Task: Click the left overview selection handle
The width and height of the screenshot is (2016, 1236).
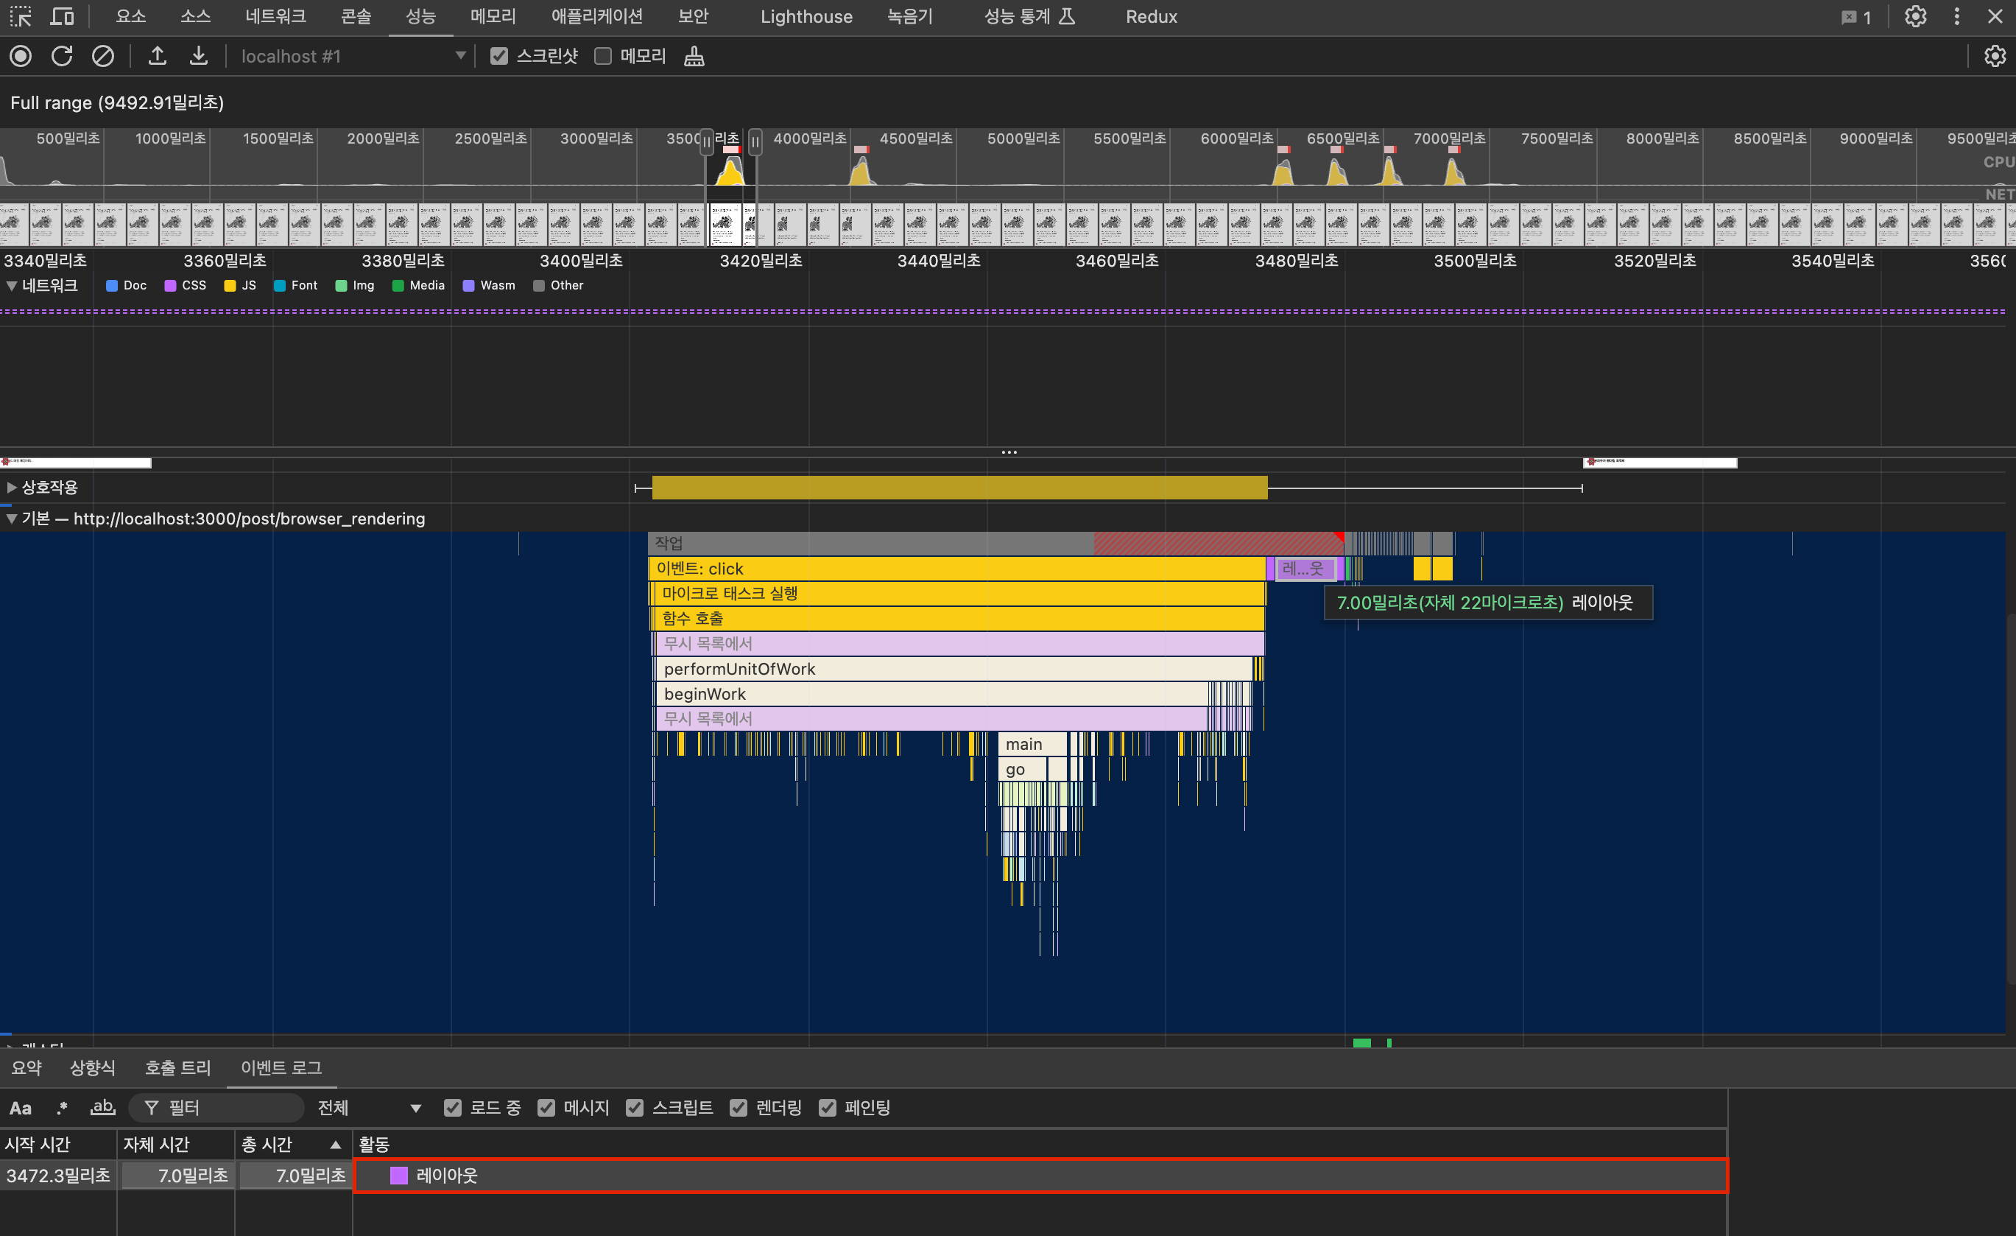Action: pos(706,142)
